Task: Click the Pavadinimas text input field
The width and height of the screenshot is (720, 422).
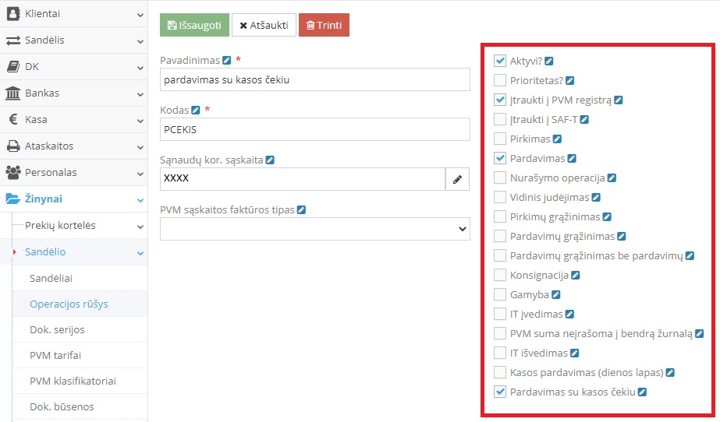Action: [315, 79]
